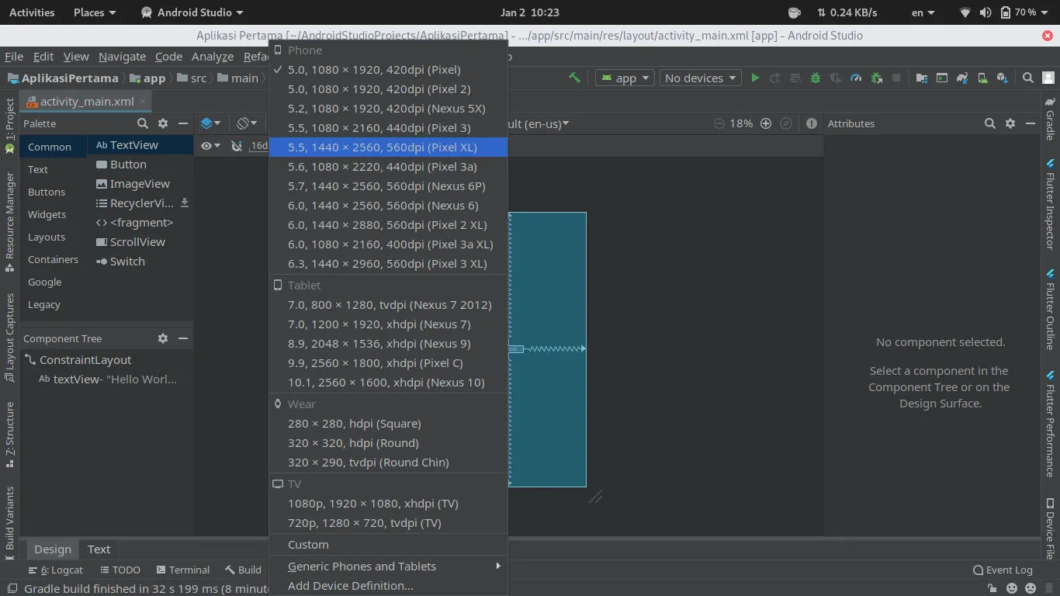Image resolution: width=1060 pixels, height=596 pixels.
Task: Open the Navigate menu
Action: point(122,56)
